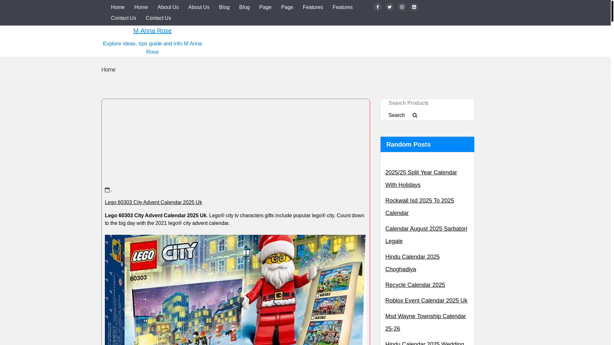Click the Home breadcrumb
This screenshot has width=614, height=345.
pyautogui.click(x=108, y=70)
